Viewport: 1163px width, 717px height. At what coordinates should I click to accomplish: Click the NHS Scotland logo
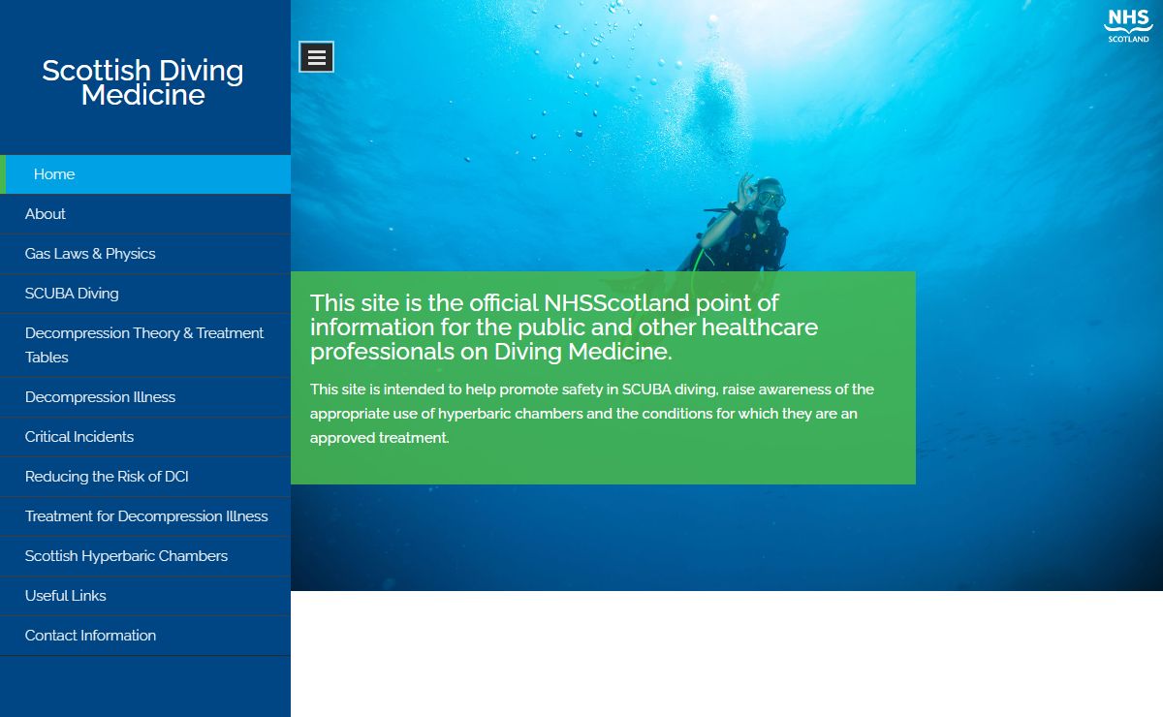point(1128,25)
